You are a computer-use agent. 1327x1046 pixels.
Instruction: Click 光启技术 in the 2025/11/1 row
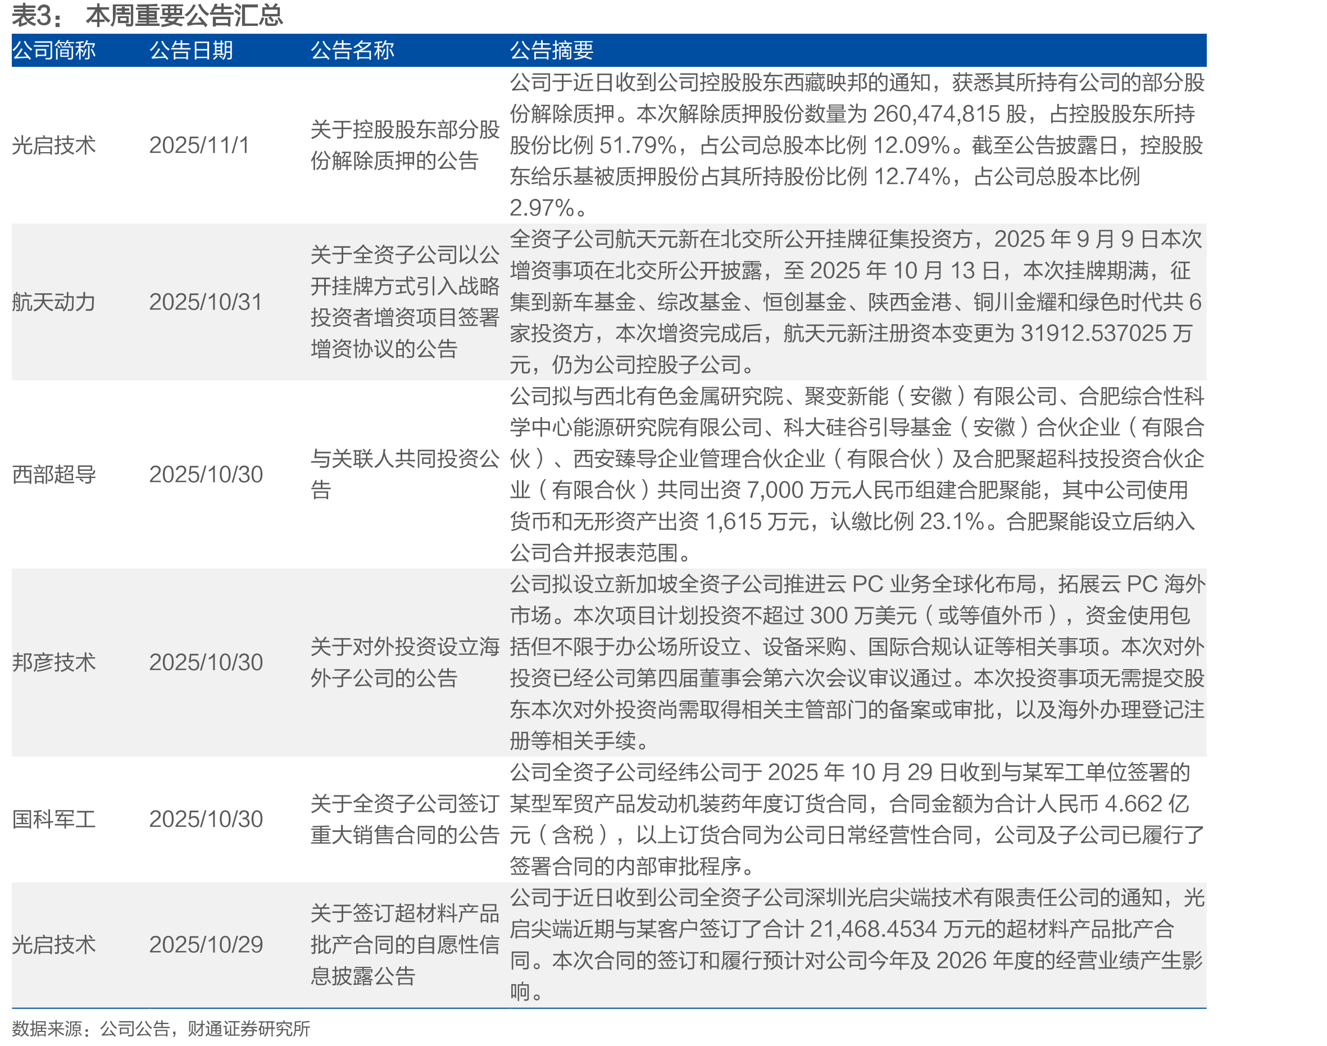[54, 145]
